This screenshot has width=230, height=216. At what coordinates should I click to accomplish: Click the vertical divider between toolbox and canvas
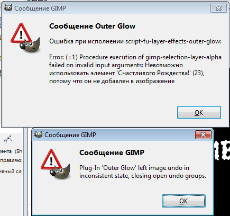pos(26,172)
